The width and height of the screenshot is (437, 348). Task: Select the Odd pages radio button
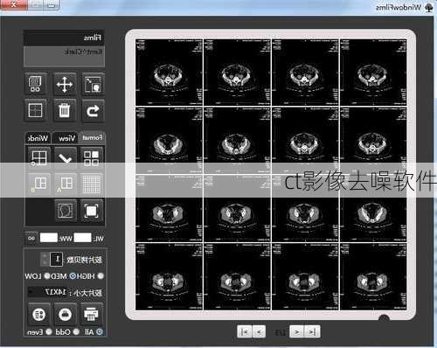pos(76,332)
